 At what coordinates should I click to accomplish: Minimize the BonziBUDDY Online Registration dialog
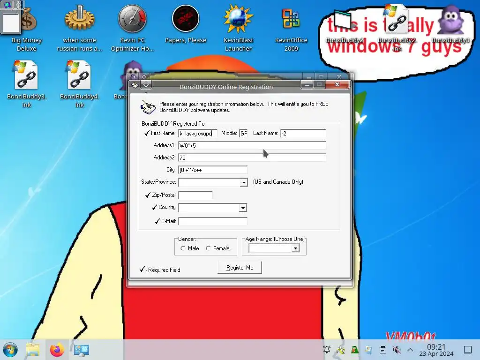[307, 84]
